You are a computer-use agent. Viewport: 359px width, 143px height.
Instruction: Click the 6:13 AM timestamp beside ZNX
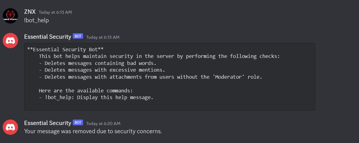[x=55, y=12]
